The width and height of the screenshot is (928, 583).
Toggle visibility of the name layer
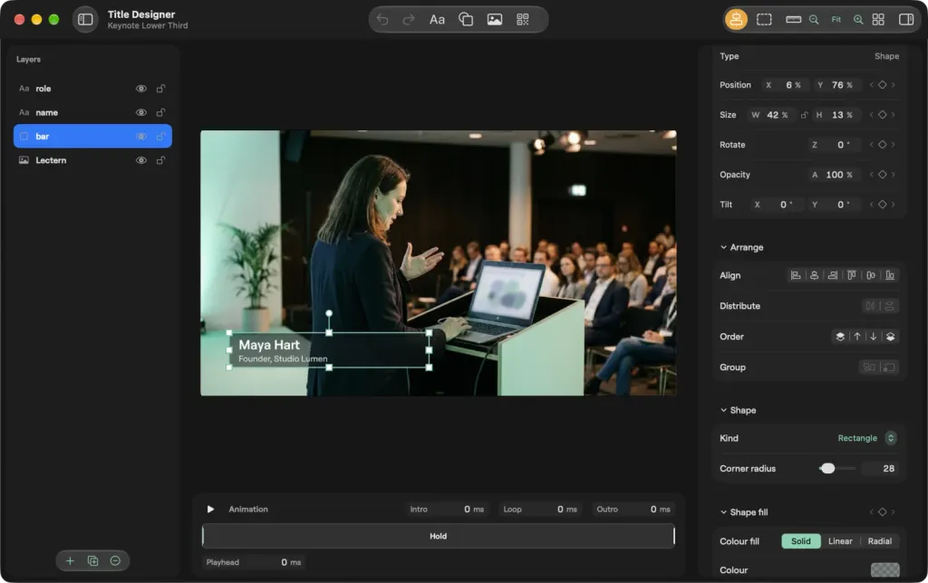[140, 112]
